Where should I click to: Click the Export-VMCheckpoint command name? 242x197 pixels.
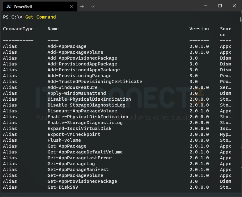coord(74,134)
